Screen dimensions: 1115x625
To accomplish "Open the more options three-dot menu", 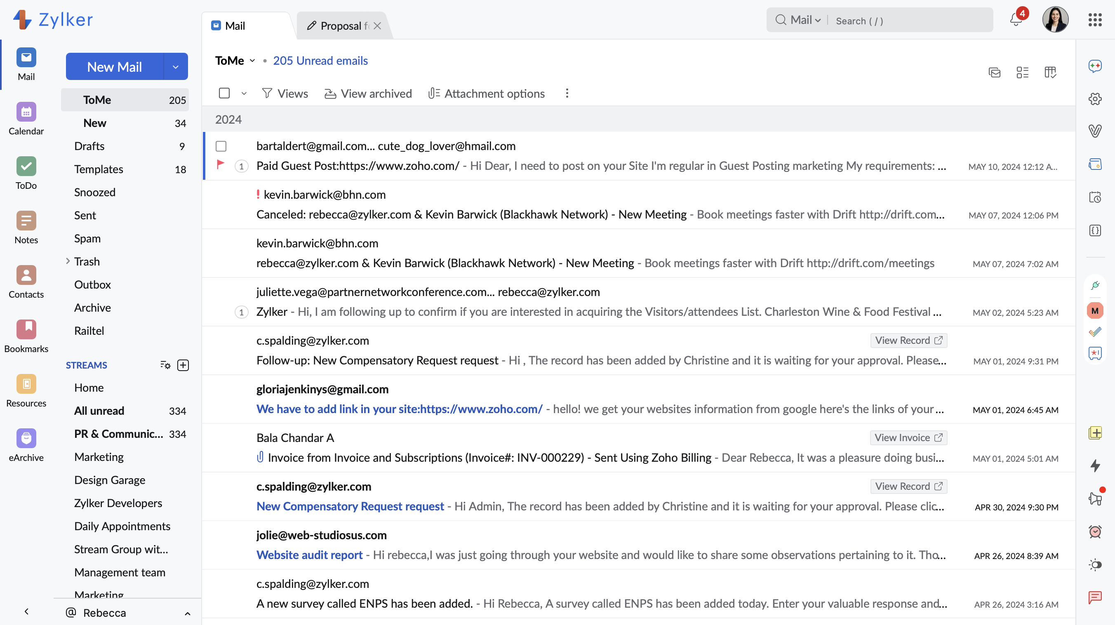I will click(x=567, y=94).
